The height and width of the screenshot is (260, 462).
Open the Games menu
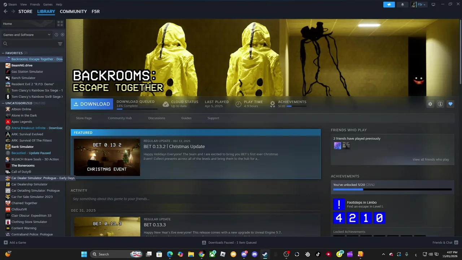tap(48, 4)
